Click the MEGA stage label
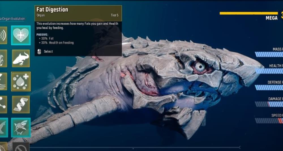This screenshot has width=283, height=151. click(271, 18)
